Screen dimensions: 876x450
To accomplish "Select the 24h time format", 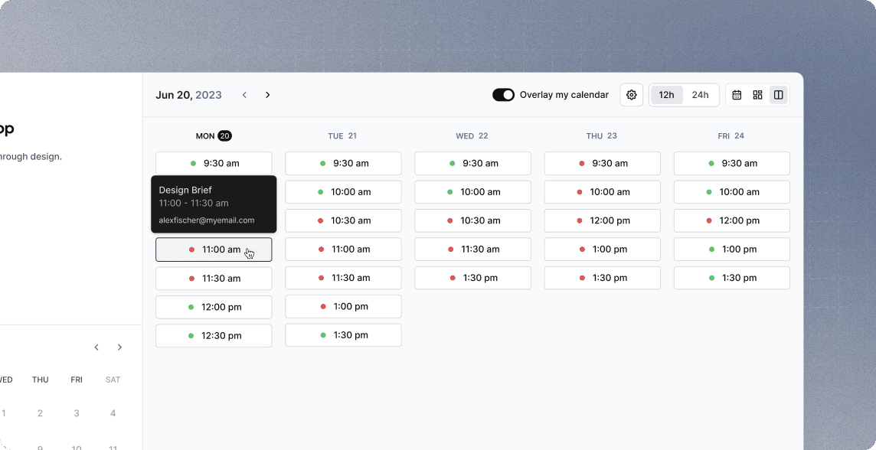I will click(x=700, y=95).
